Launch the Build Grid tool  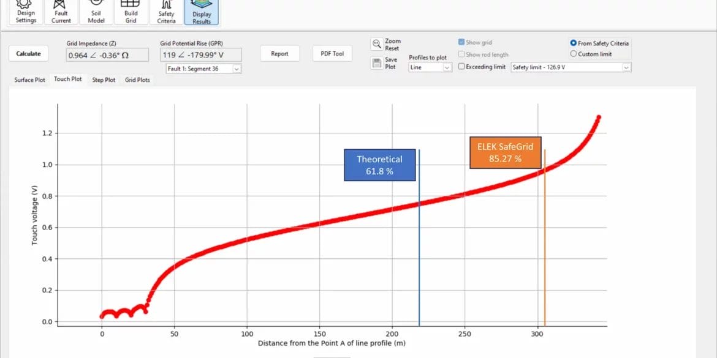tap(131, 11)
